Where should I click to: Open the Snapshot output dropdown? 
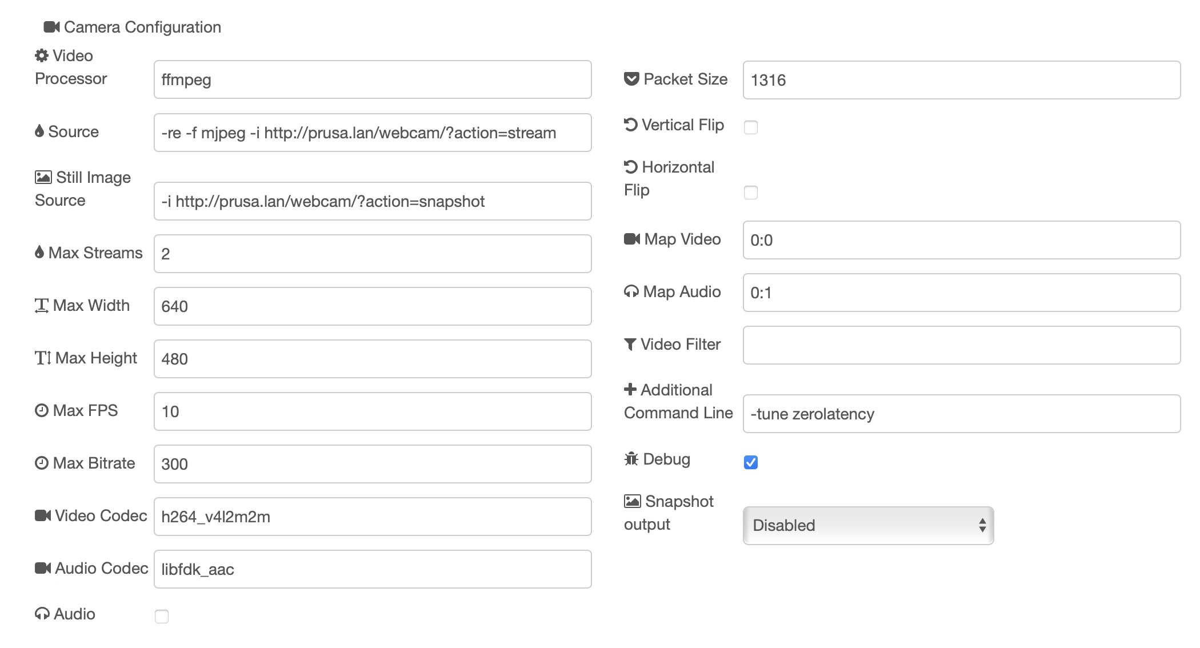click(x=865, y=525)
